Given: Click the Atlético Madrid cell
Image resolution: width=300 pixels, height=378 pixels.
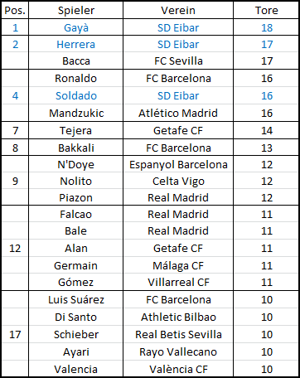Looking at the screenshot, I should point(178,113).
